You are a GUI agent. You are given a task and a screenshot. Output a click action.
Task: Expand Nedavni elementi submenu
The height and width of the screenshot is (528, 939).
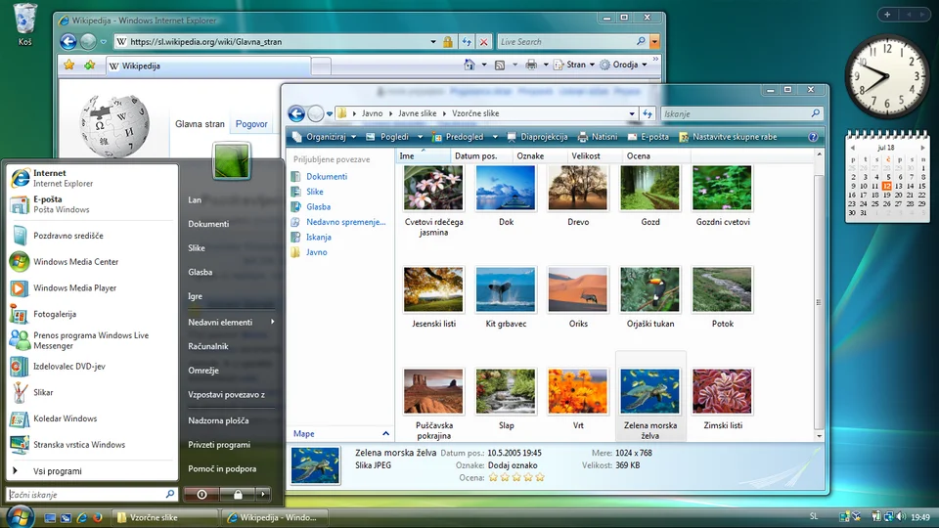click(231, 322)
